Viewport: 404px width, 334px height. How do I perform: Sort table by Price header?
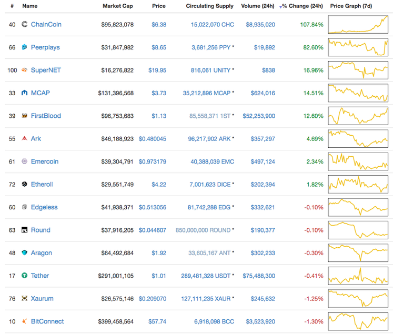[159, 6]
